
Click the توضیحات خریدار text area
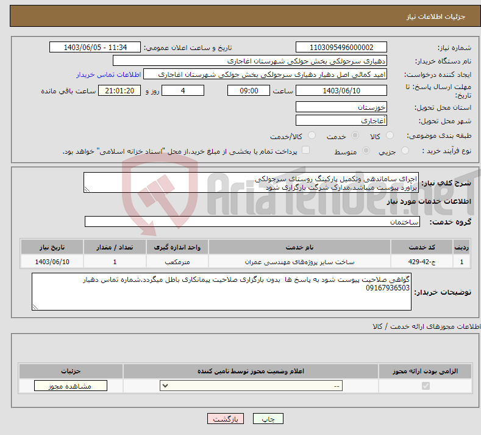[221, 292]
